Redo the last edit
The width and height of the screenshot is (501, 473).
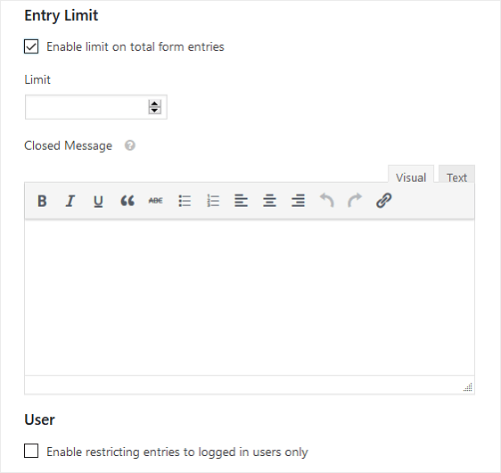pos(355,201)
